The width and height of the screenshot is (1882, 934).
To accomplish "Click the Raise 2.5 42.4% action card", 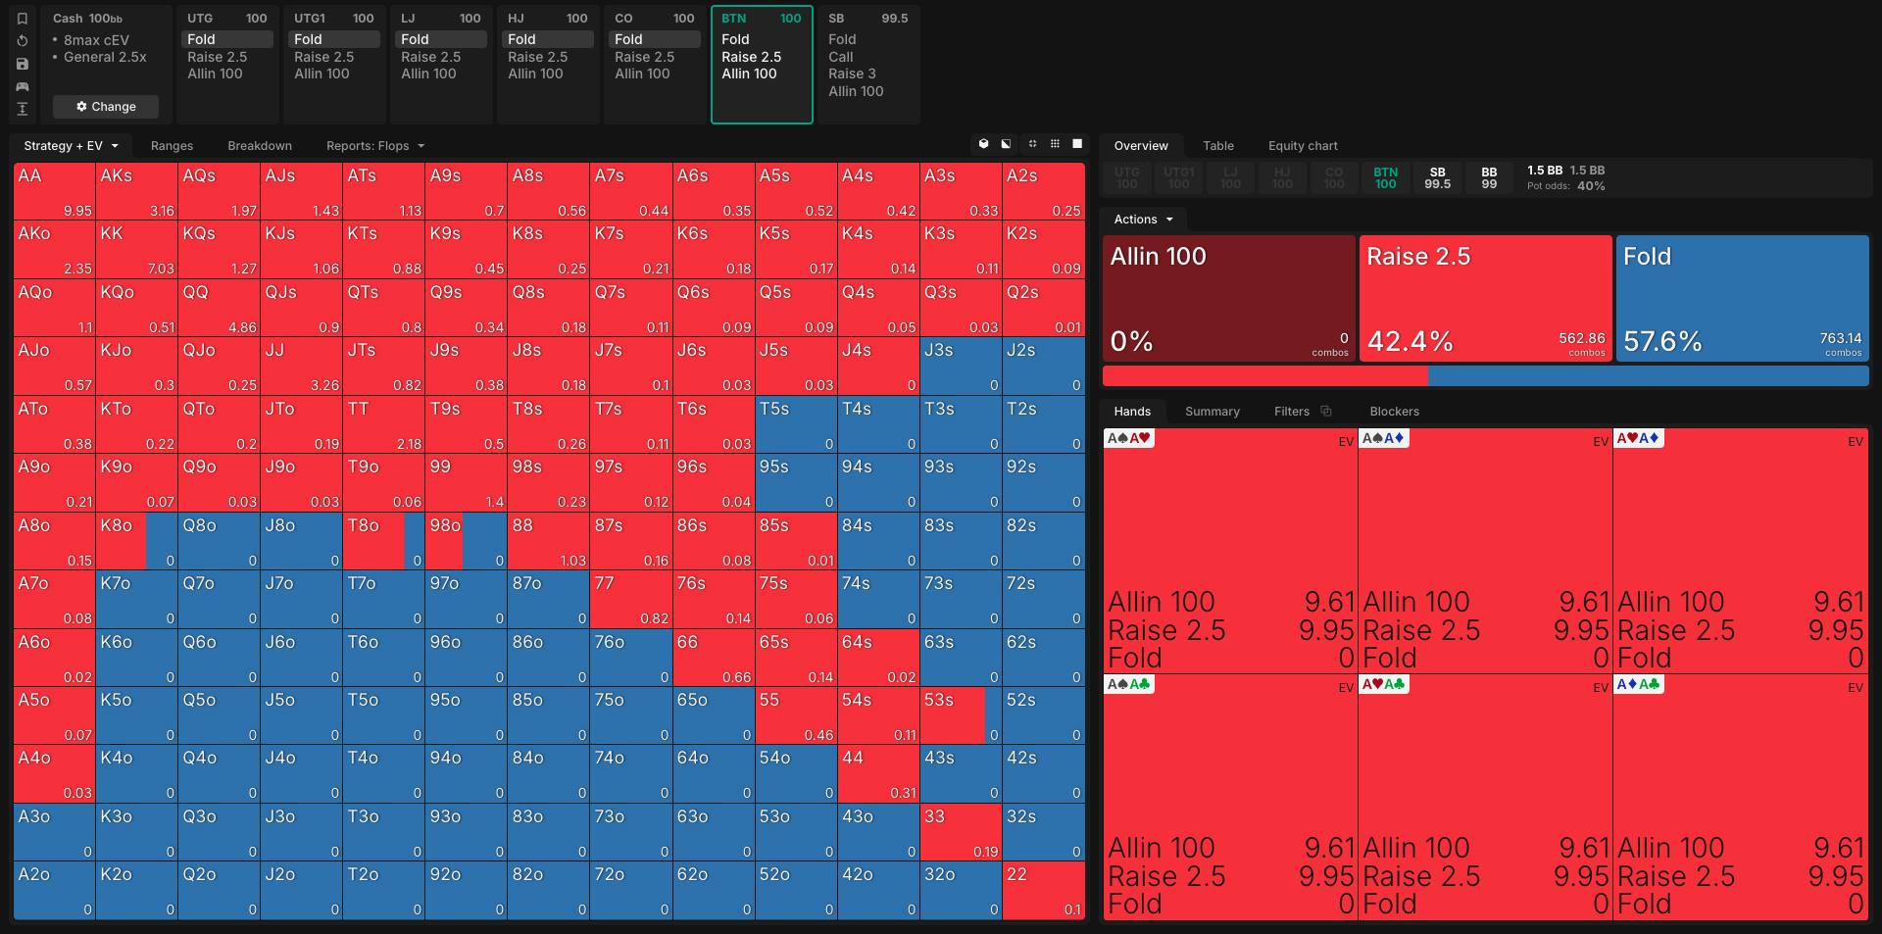I will [1485, 298].
